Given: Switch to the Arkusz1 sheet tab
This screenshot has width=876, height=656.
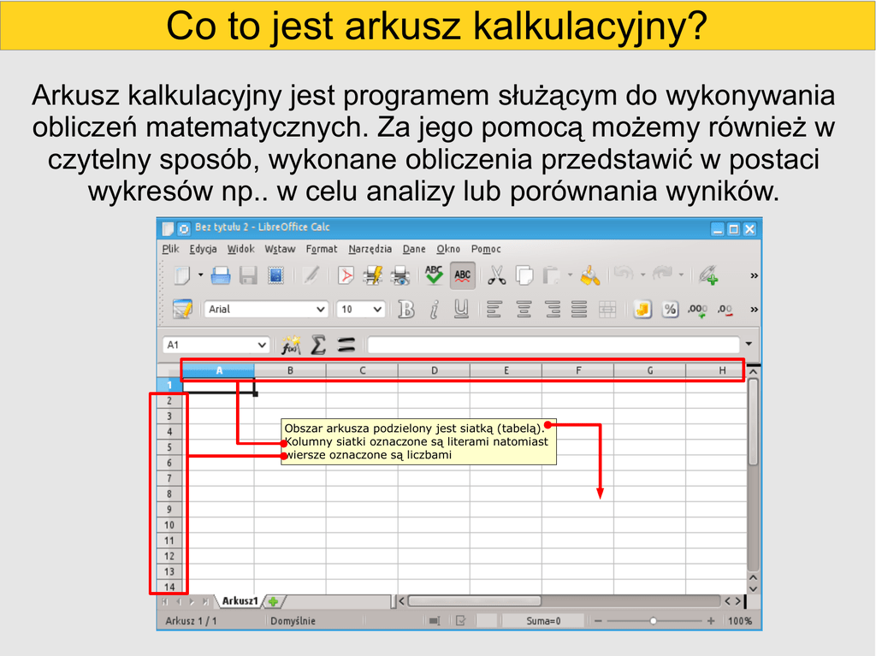Looking at the screenshot, I should point(239,601).
